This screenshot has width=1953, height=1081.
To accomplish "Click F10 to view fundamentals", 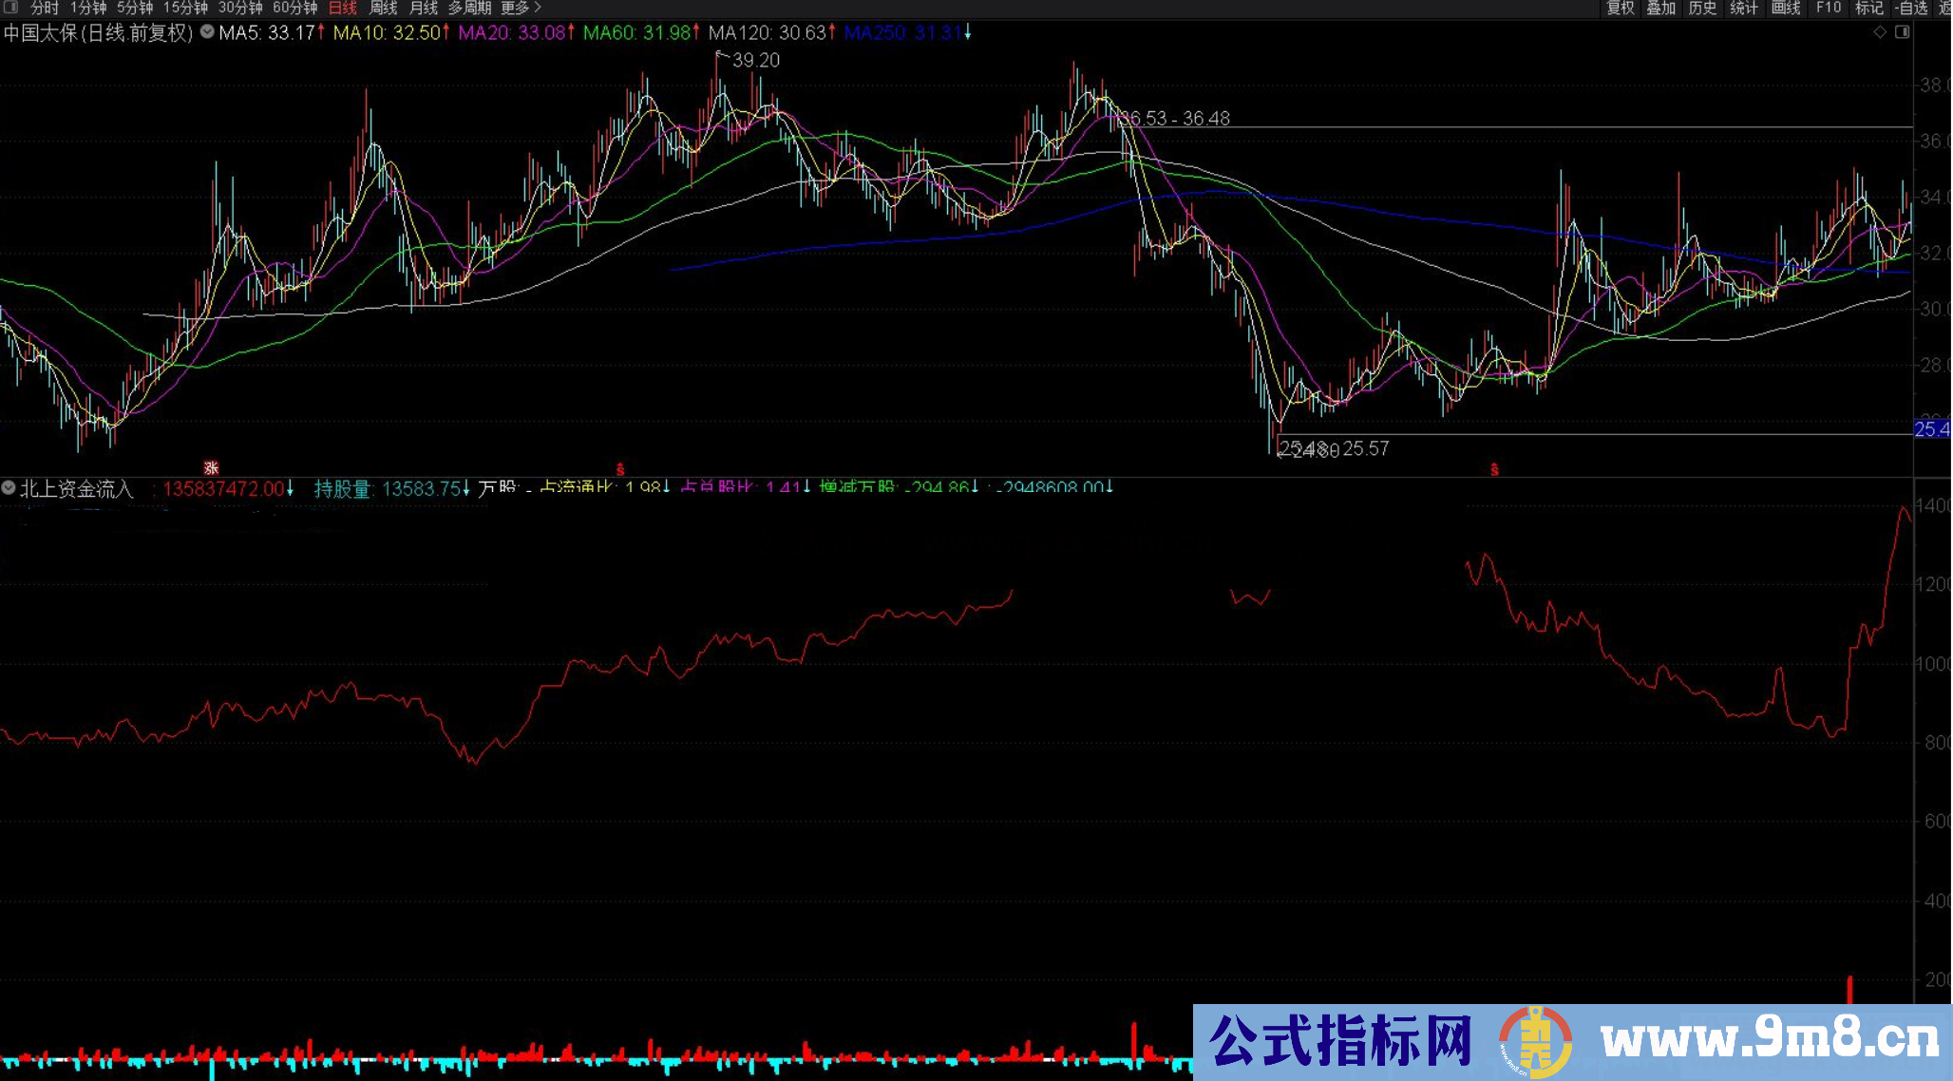I will (1829, 8).
